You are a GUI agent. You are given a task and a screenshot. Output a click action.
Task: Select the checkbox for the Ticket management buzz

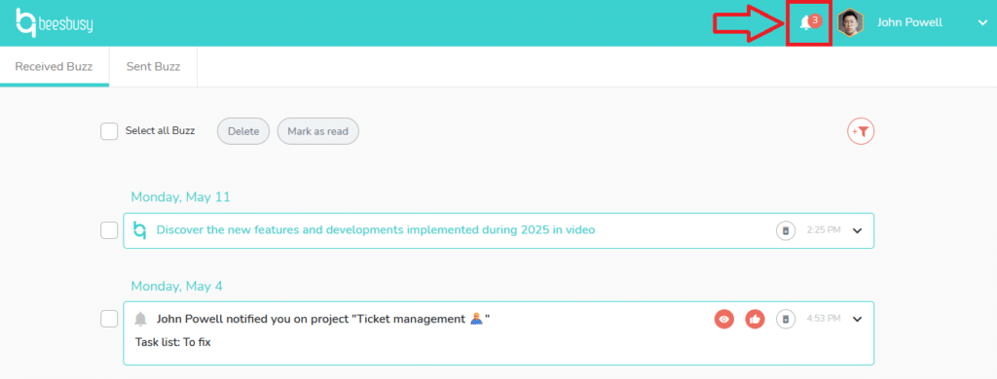click(109, 319)
